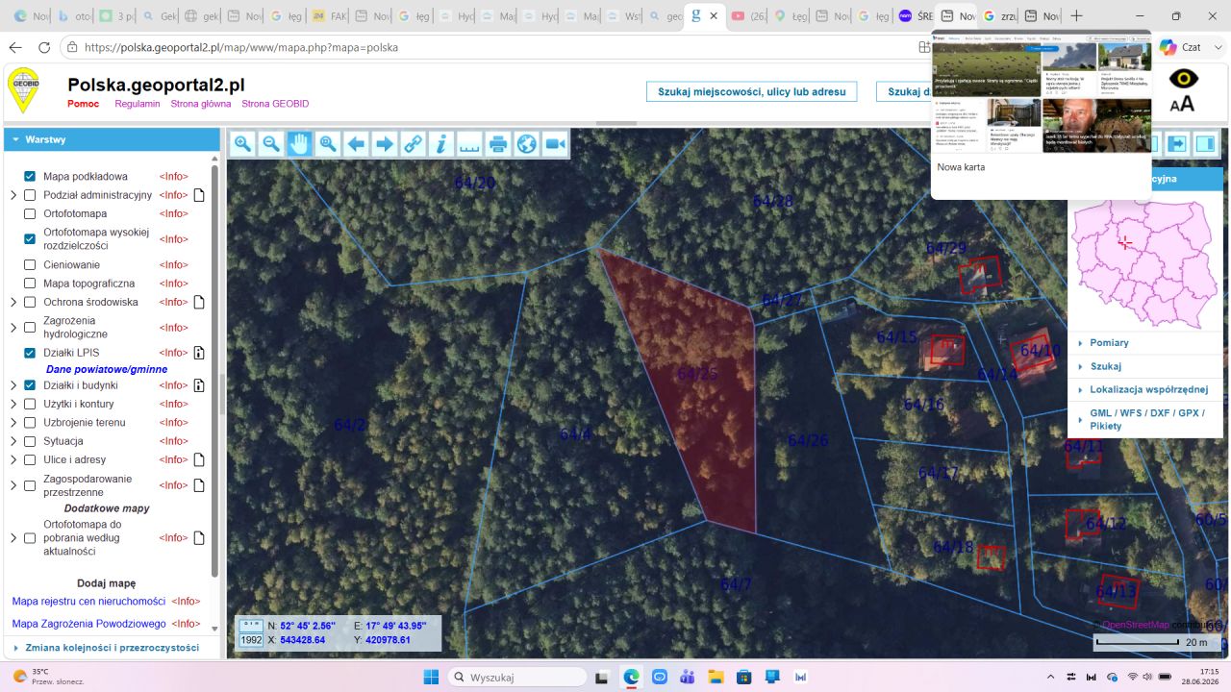Click the high contrast eye icon

[x=1183, y=78]
